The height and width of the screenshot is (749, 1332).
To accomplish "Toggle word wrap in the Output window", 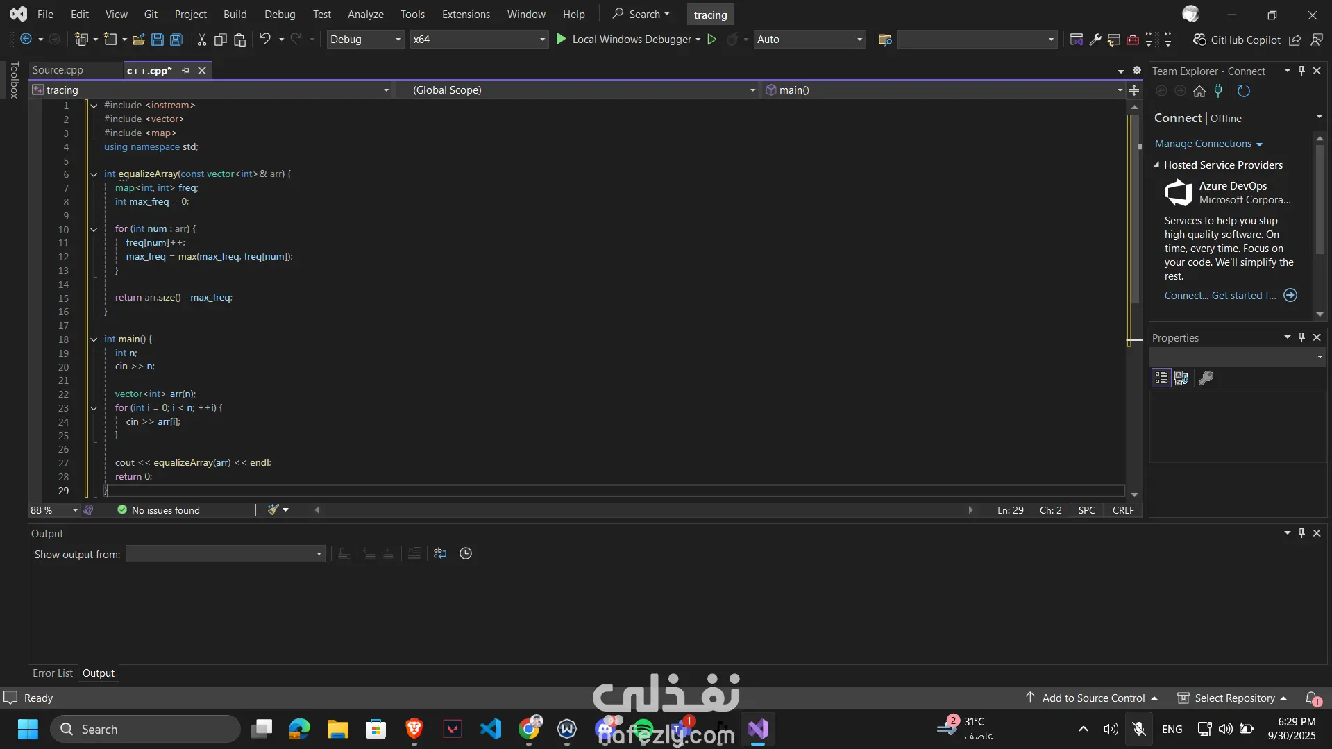I will (440, 553).
